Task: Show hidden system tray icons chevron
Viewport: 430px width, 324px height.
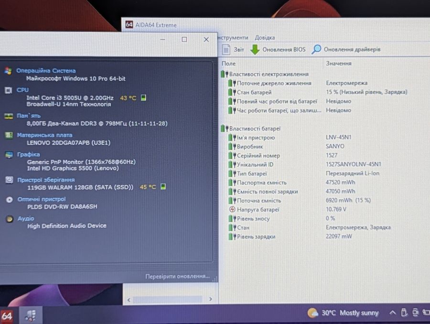Action: tap(392, 313)
